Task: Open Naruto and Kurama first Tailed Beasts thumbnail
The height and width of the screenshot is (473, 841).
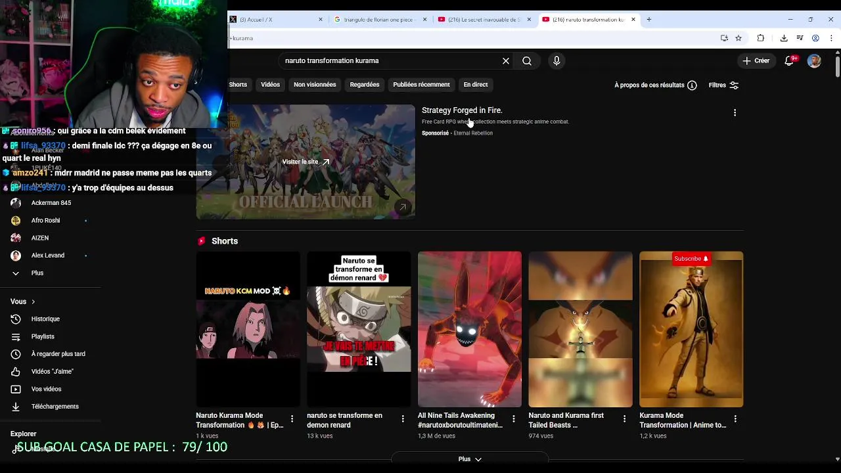Action: coord(581,329)
